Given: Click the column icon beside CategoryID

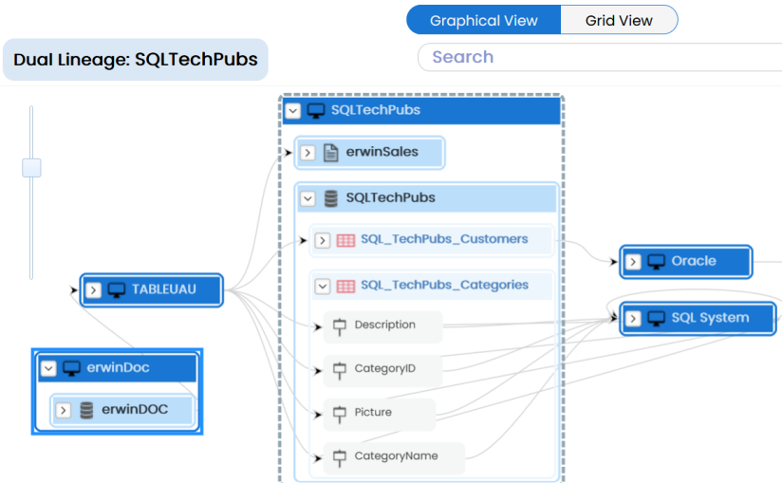Looking at the screenshot, I should [340, 370].
